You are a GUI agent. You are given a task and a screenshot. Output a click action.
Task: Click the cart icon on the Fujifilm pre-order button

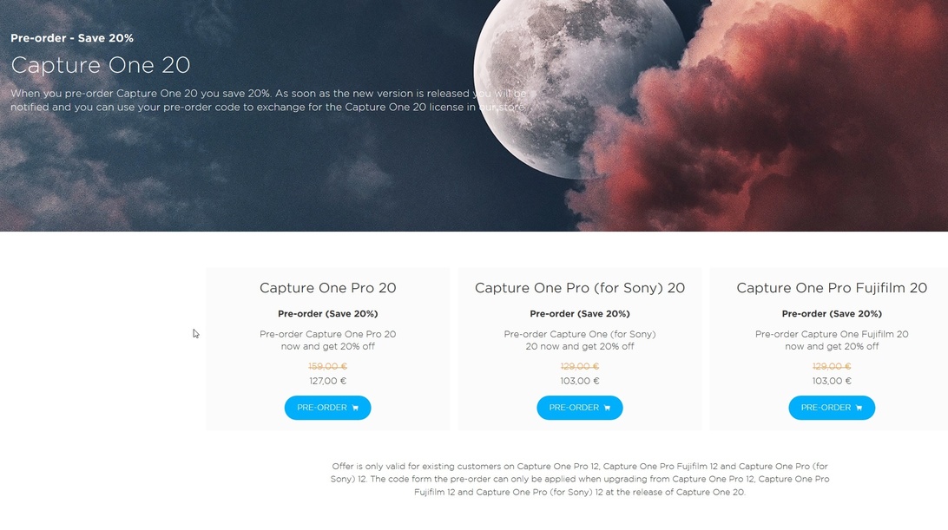pyautogui.click(x=859, y=408)
